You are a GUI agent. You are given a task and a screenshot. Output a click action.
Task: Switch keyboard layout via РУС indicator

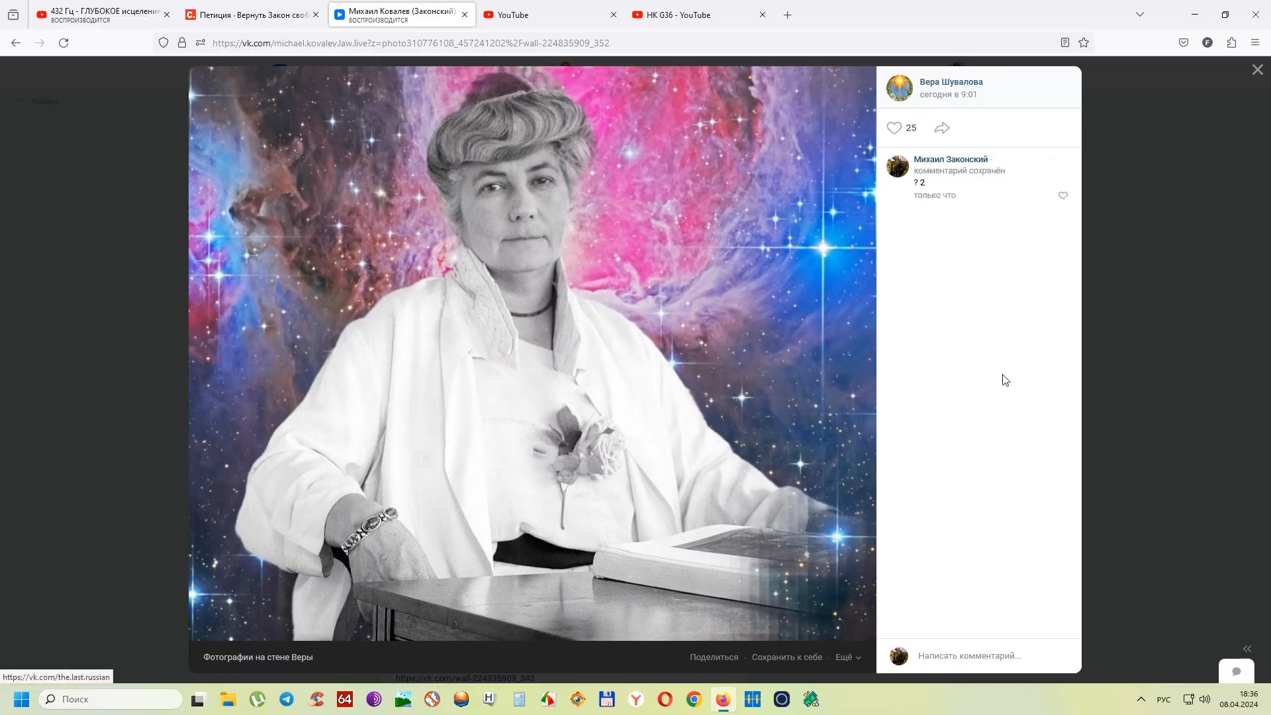[x=1163, y=700]
